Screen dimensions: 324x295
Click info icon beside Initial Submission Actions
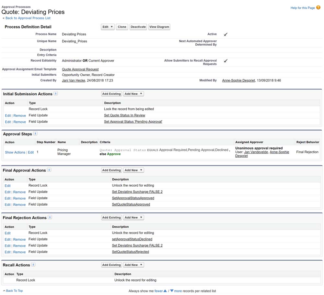click(x=56, y=93)
